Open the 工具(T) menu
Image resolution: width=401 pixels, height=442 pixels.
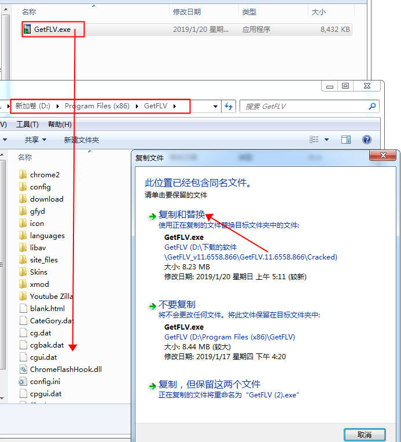point(27,125)
